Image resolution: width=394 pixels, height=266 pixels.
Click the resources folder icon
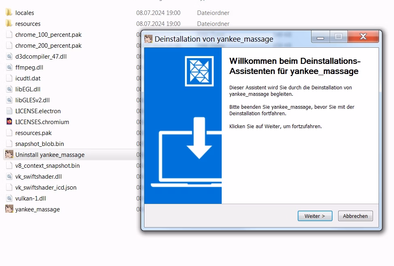9,24
